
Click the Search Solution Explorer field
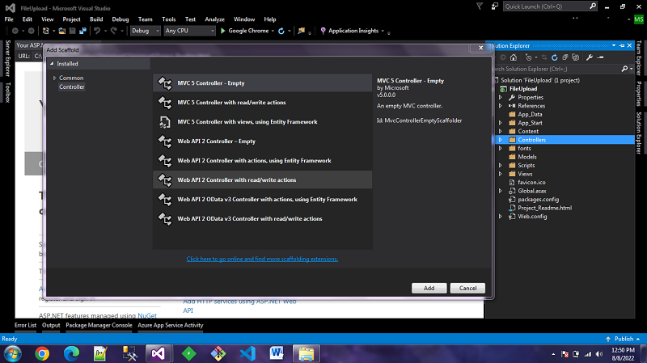tap(557, 69)
